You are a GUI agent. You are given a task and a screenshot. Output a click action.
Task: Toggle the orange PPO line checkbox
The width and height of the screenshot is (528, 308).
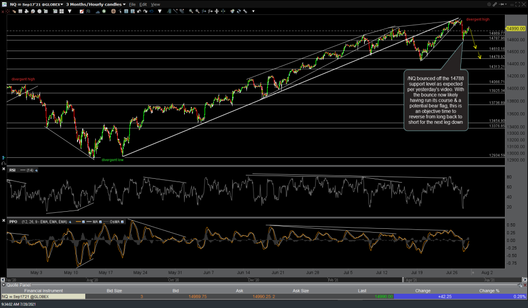pos(83,222)
